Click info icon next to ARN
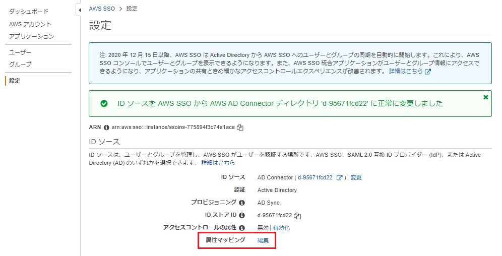Viewport: 502px width, 256px height. [x=106, y=127]
